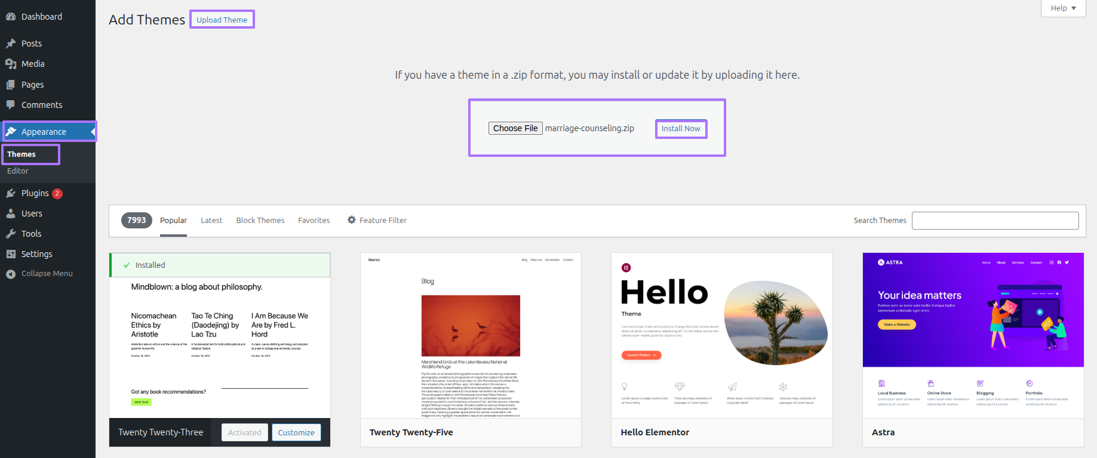Click the Posts pushpin icon
1097x458 pixels.
[x=11, y=44]
